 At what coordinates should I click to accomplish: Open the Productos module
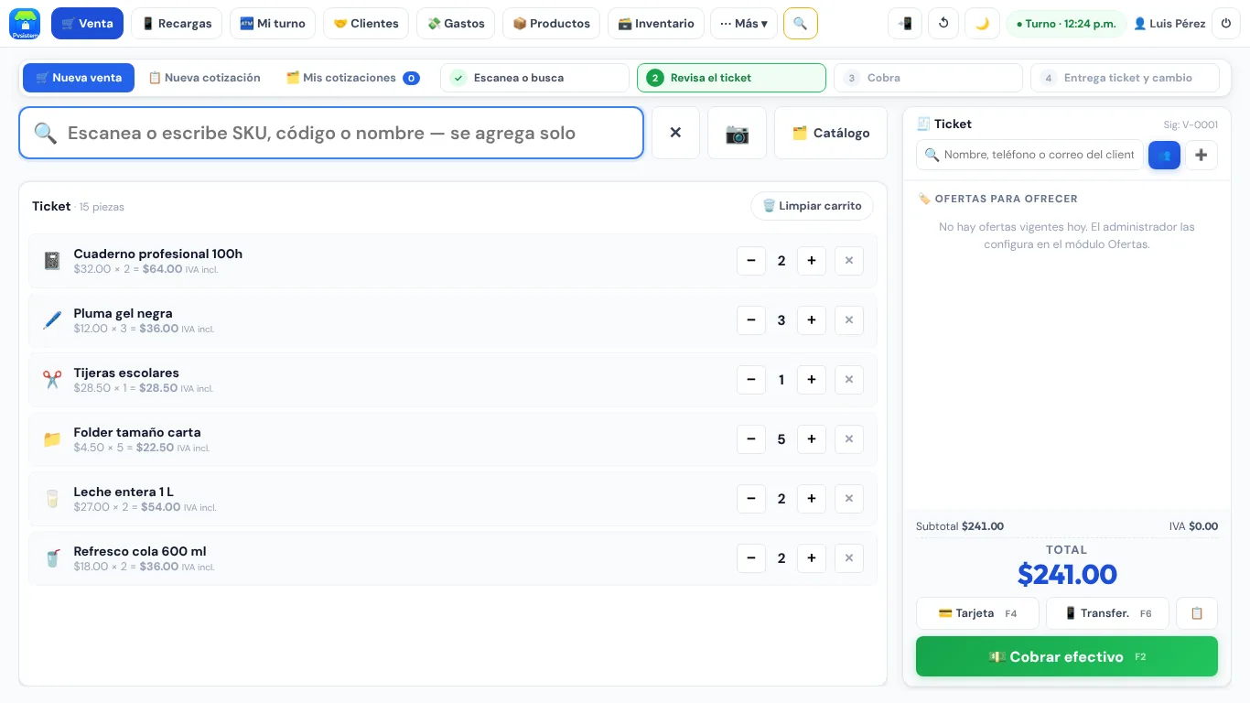551,24
